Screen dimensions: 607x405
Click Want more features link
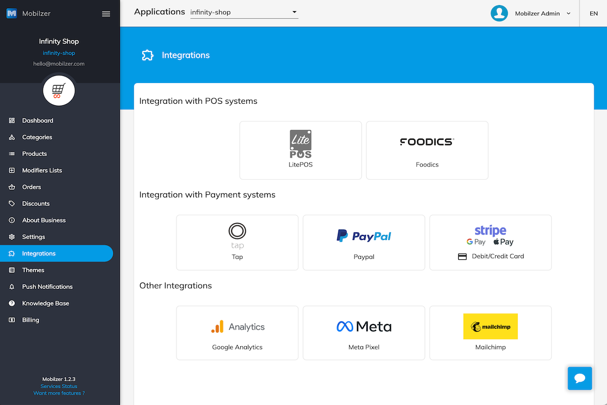pos(59,393)
